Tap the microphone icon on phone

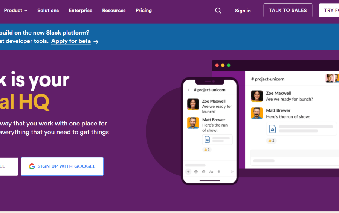[x=219, y=172]
